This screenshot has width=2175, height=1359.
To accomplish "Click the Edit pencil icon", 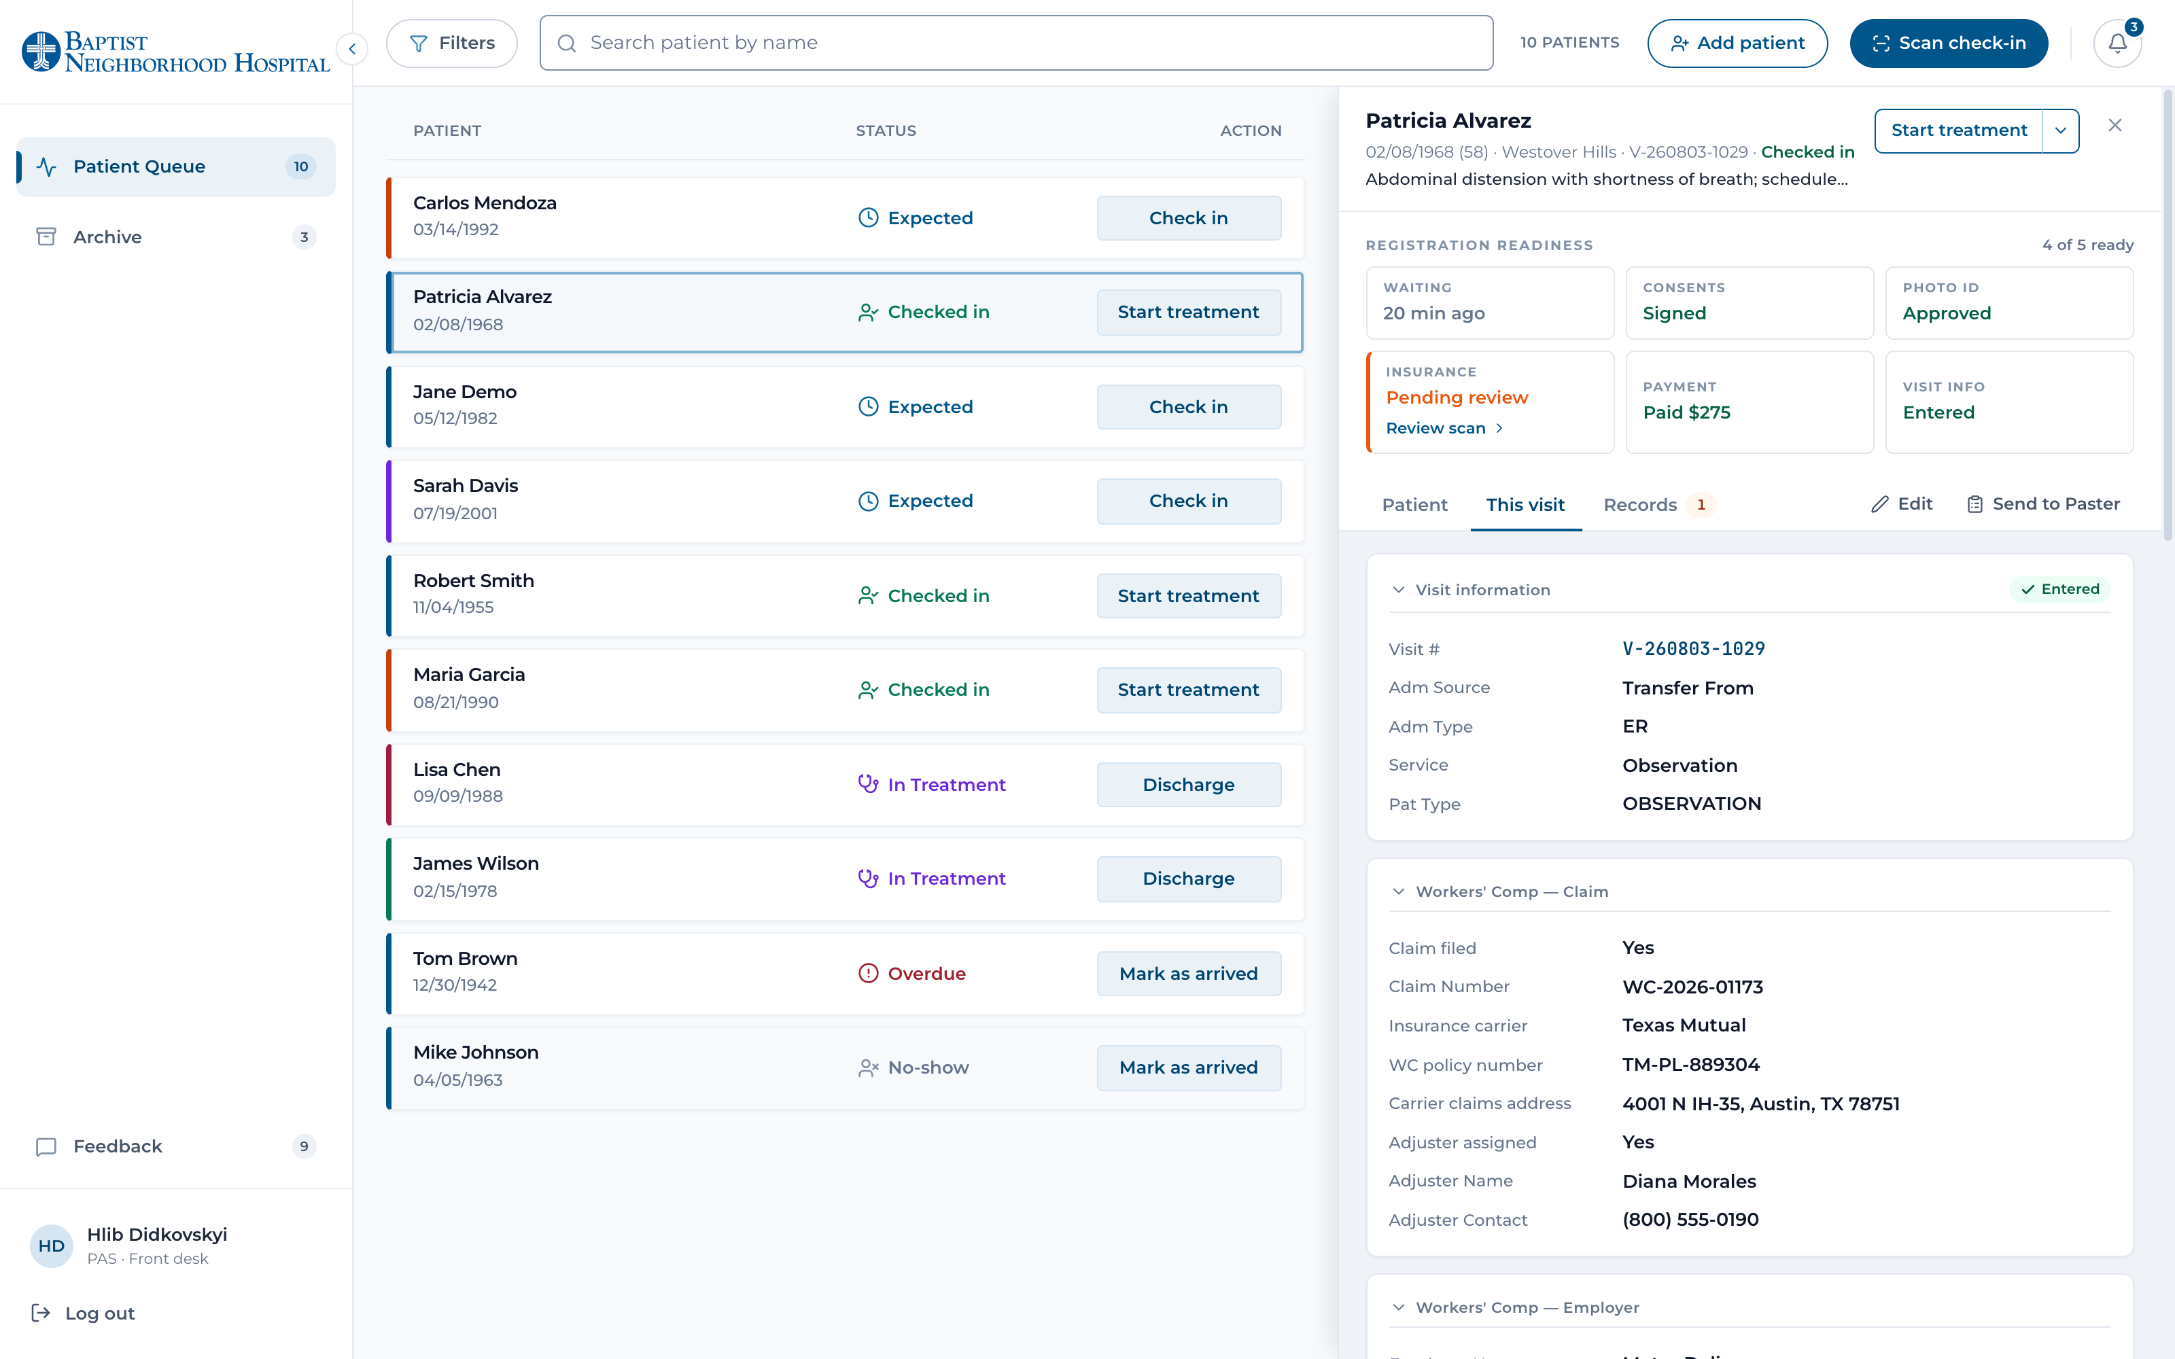I will 1879,504.
